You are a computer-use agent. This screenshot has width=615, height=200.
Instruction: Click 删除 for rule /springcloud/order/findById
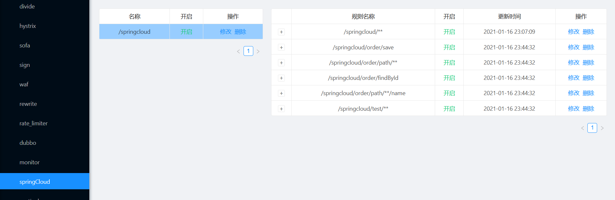click(x=588, y=78)
